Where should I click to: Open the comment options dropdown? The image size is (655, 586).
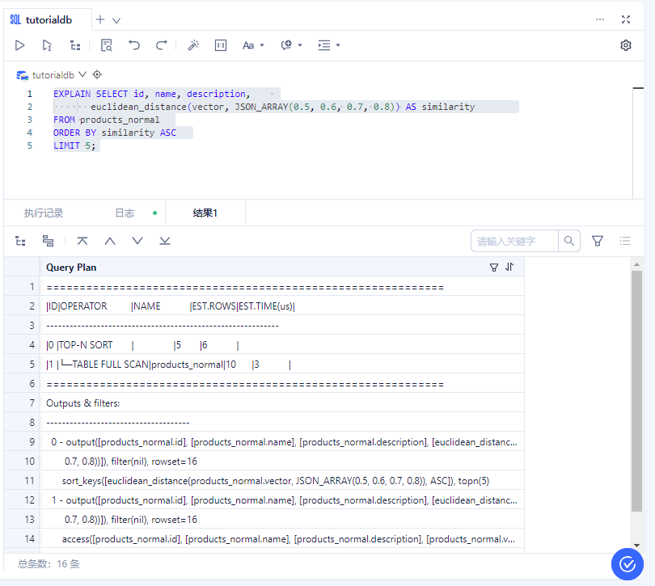292,45
